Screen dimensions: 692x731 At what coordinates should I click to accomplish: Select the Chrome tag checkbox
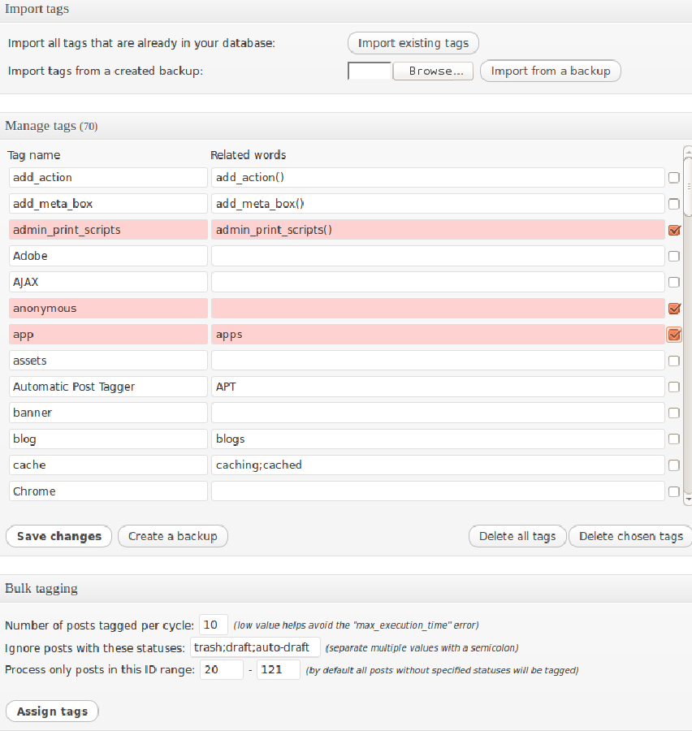click(674, 492)
